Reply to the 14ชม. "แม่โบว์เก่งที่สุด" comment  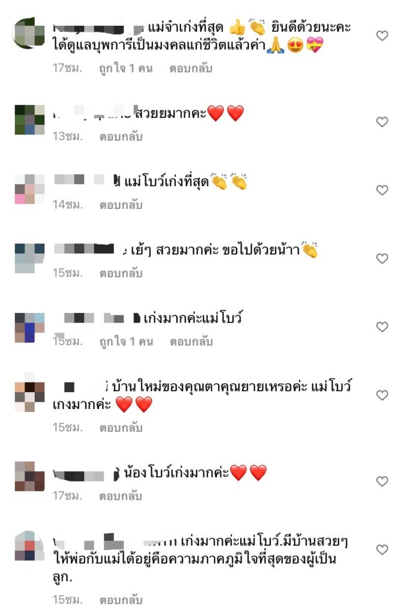(x=121, y=205)
